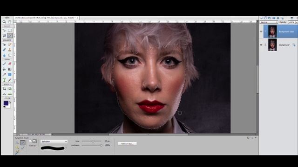Click the lock icon on Background layer

coord(294,45)
